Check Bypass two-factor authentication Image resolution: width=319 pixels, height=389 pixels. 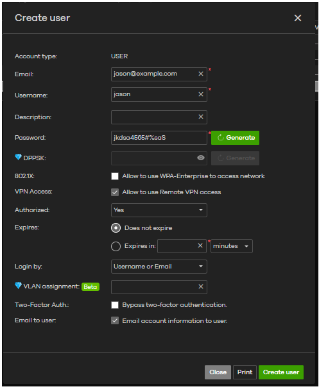tap(115, 305)
